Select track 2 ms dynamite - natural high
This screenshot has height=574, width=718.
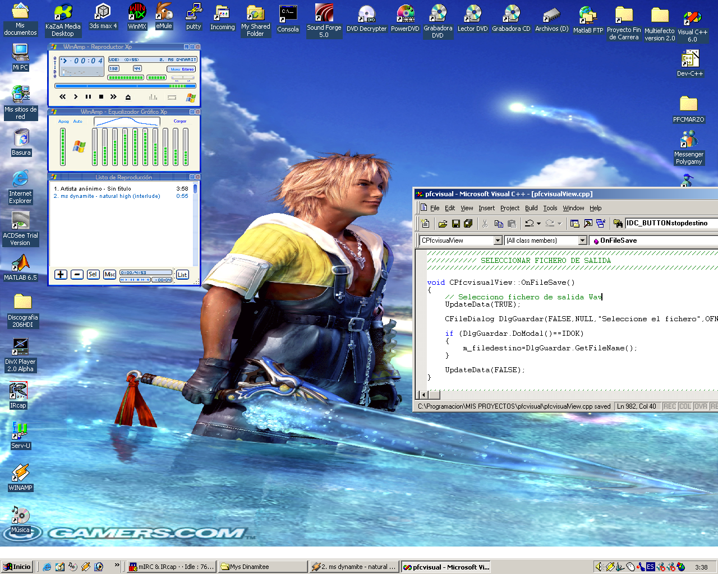[121, 196]
